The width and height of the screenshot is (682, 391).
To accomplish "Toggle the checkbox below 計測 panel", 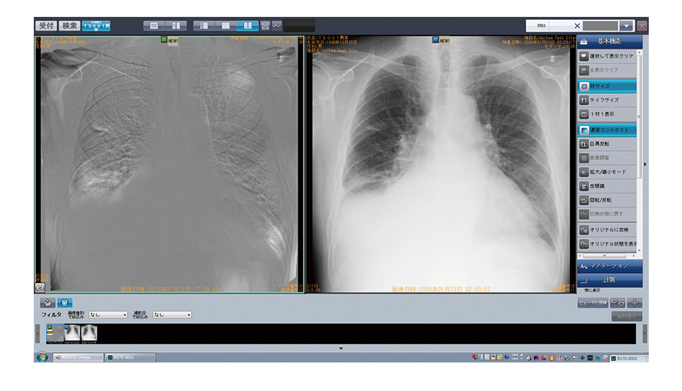I will coord(582,290).
